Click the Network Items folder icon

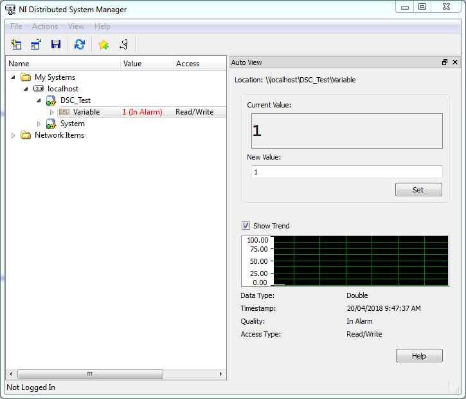(26, 135)
